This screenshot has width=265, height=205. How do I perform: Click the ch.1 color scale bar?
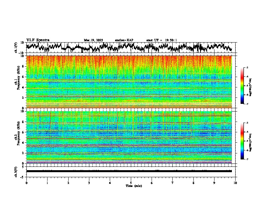[242, 86]
